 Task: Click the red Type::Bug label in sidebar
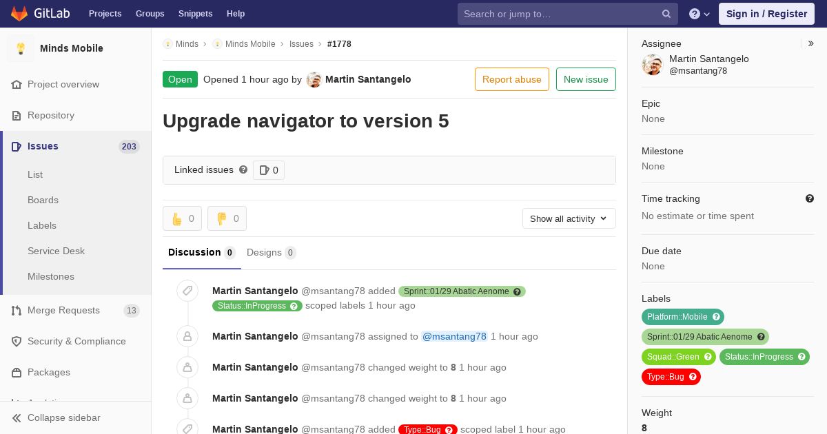point(671,377)
